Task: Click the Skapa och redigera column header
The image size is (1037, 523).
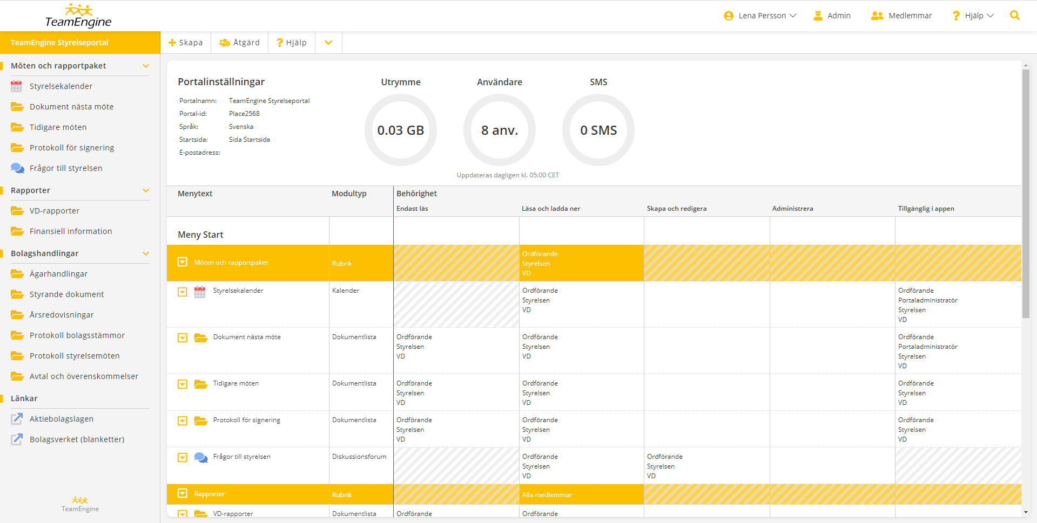Action: 677,209
